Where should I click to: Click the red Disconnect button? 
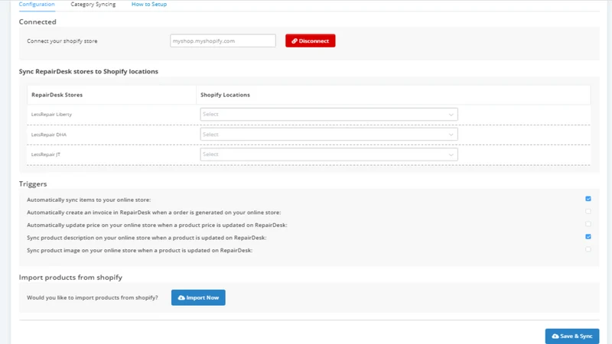pos(311,41)
